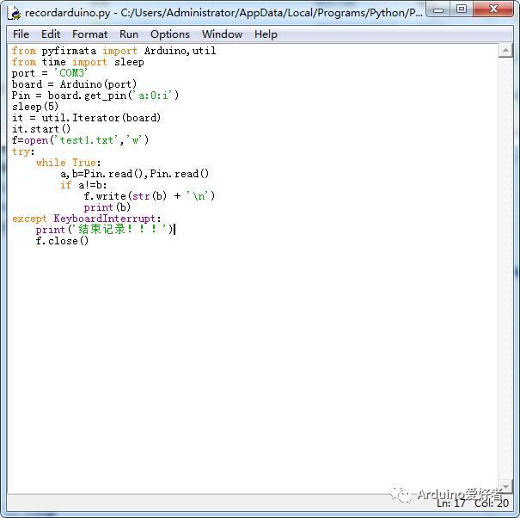Click the 'f.close()' line

62,241
